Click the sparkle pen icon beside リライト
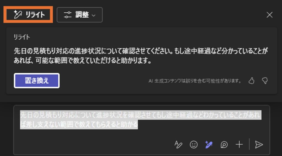 18,15
